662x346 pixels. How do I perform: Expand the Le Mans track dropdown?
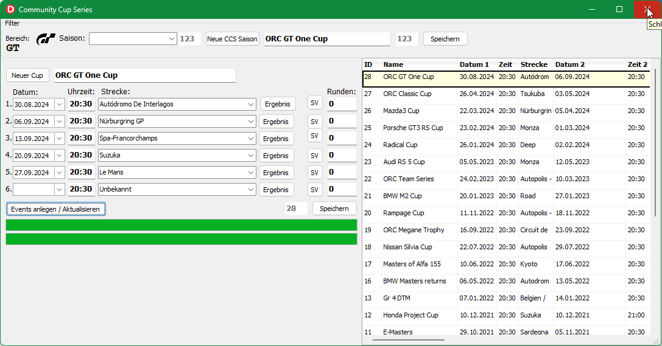pyautogui.click(x=251, y=172)
